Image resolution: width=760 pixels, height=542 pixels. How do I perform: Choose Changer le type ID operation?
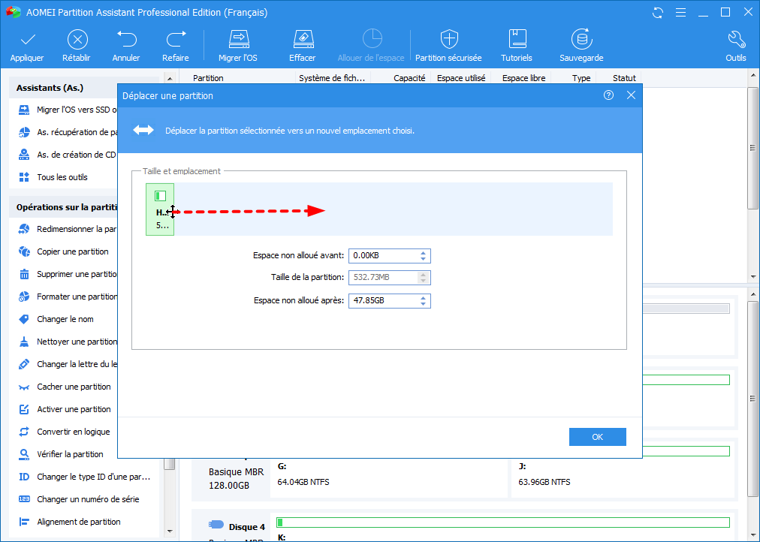(x=84, y=477)
